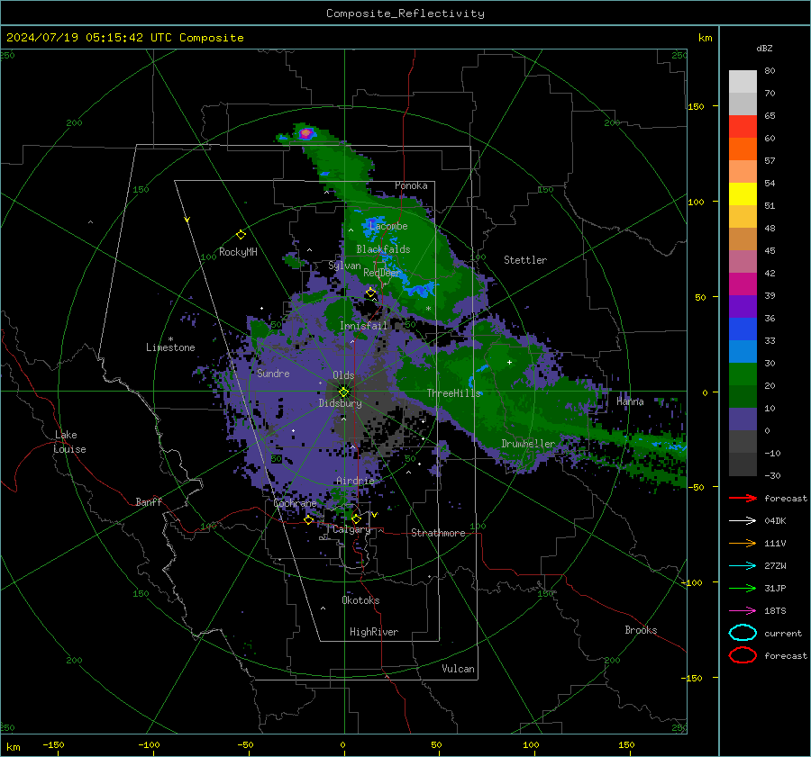The width and height of the screenshot is (811, 757).
Task: Click the magenta 18TS arrow legend icon
Action: (743, 611)
